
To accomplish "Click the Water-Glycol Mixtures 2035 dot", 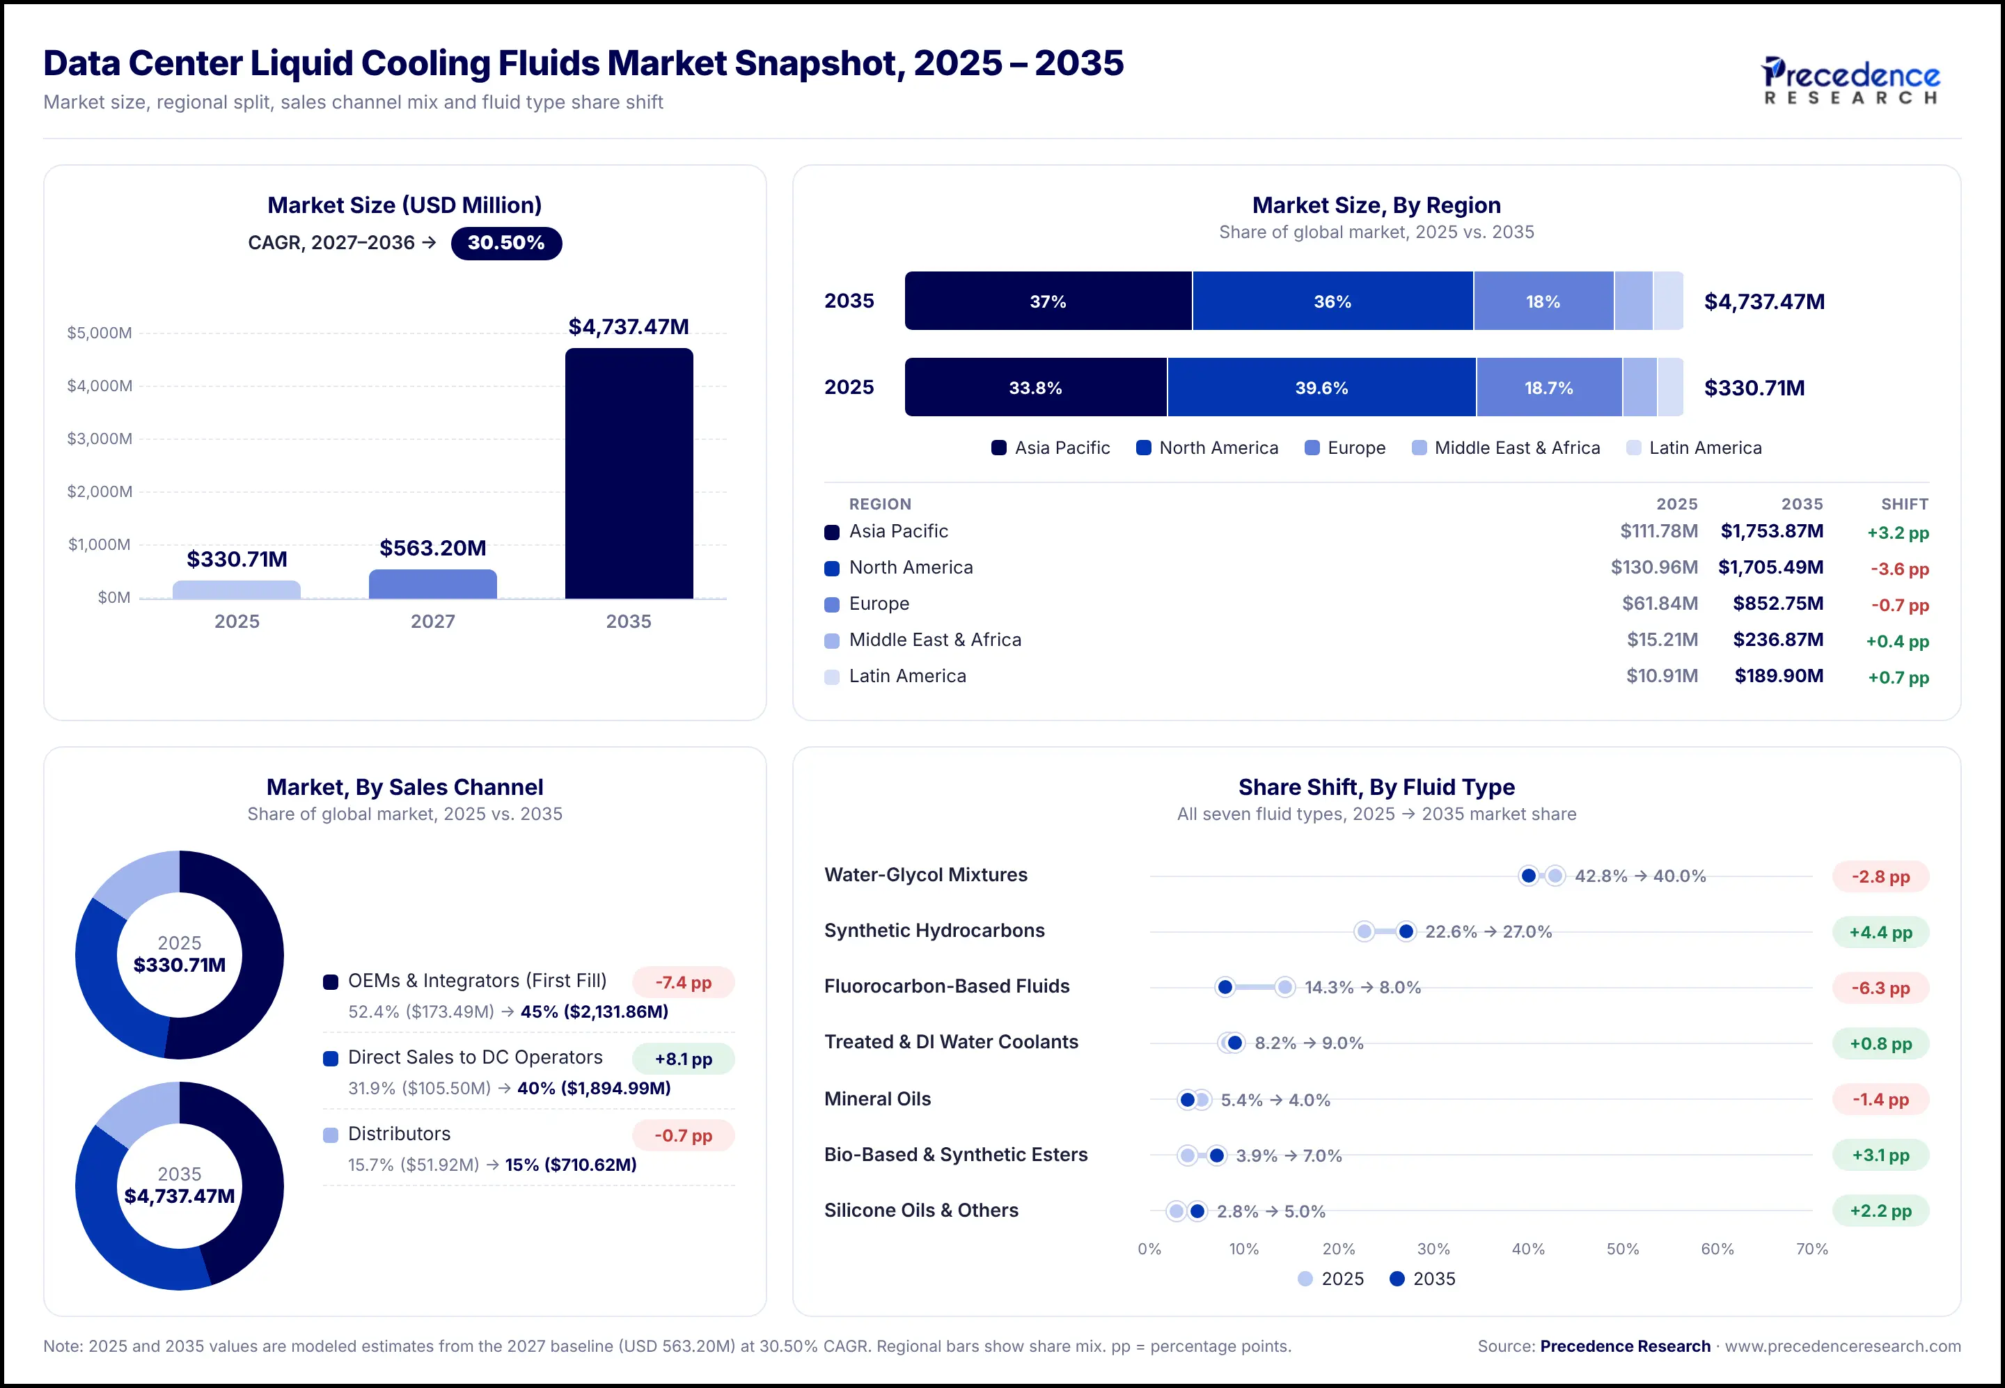I will point(1528,876).
